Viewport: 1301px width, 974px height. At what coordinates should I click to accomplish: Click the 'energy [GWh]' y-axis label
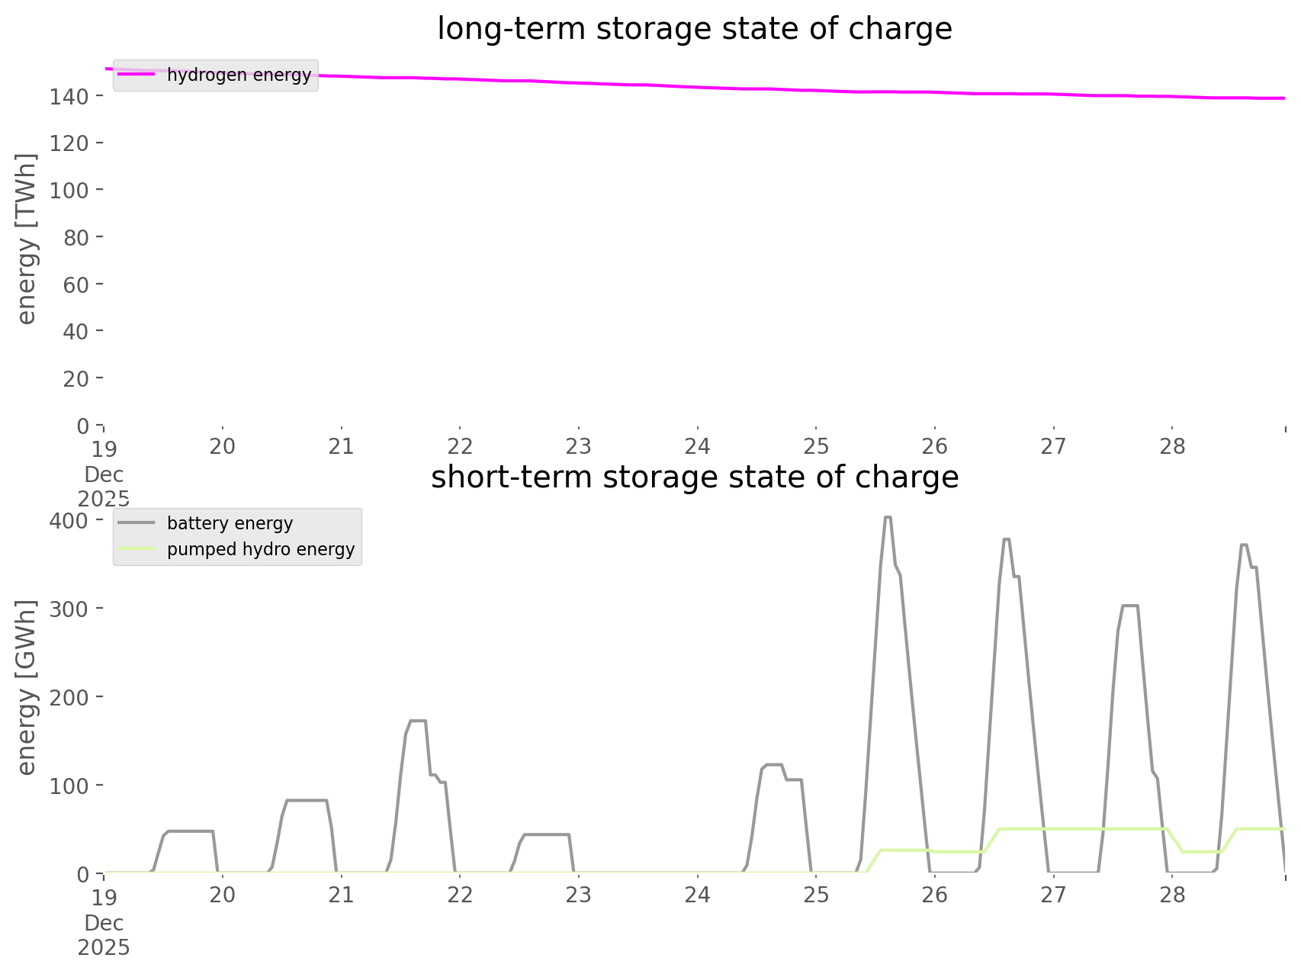(27, 687)
